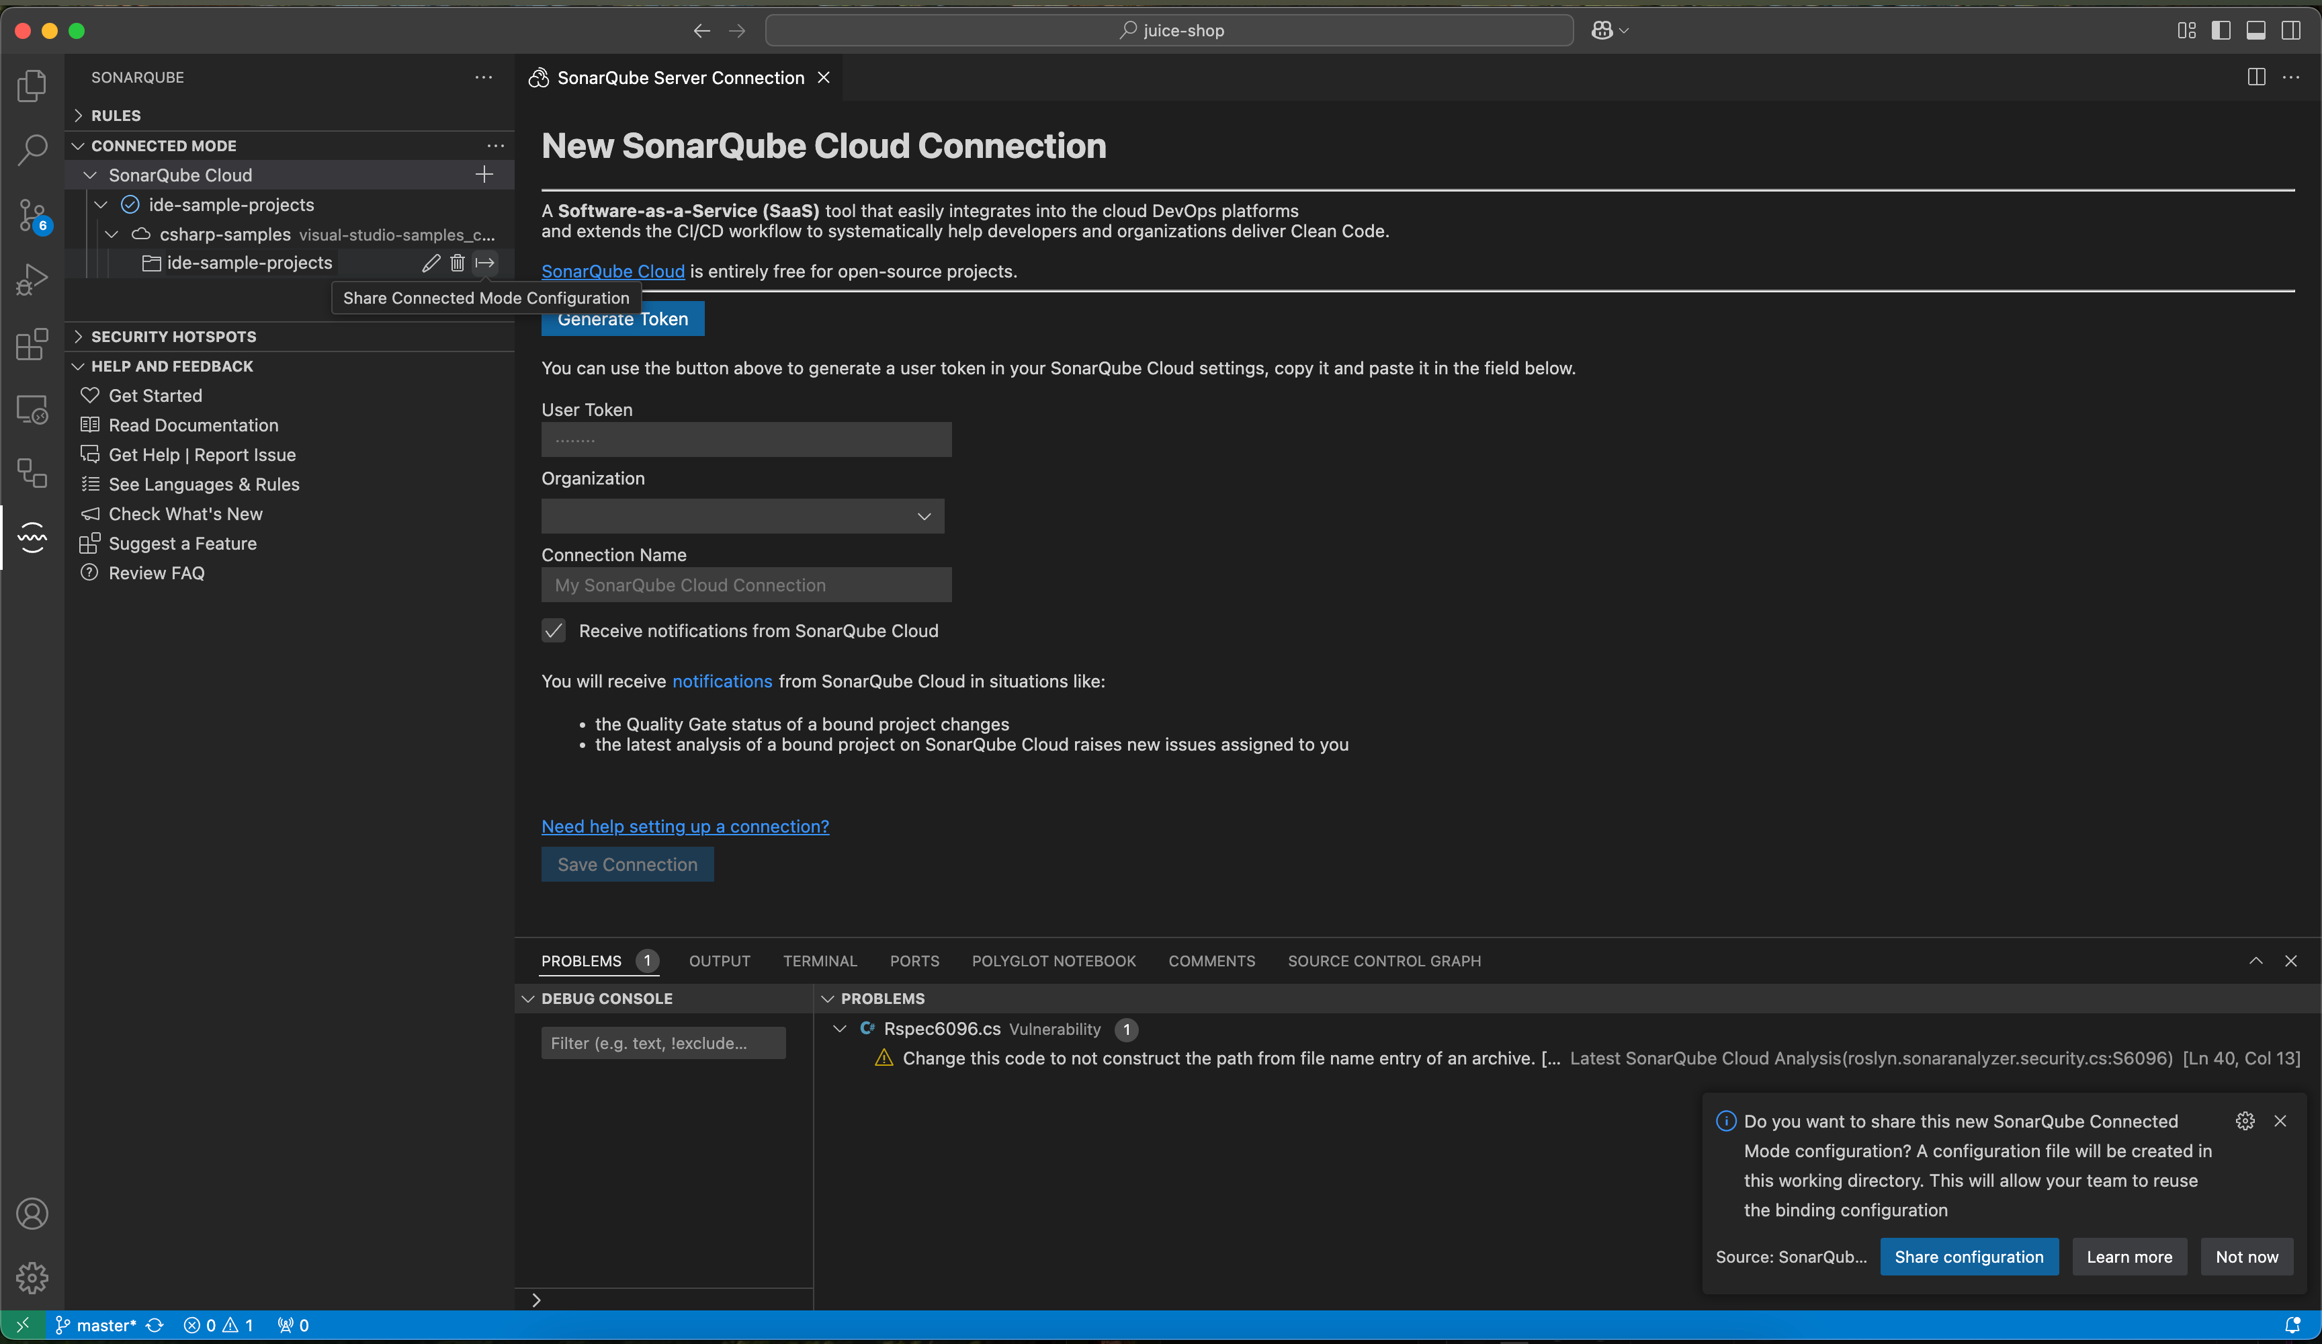The image size is (2322, 1344).
Task: Delete the ide-sample-projects binding with trash icon
Action: (x=457, y=263)
